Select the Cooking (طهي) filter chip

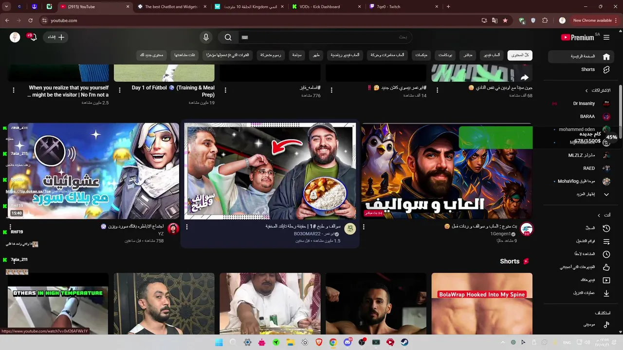pos(316,55)
